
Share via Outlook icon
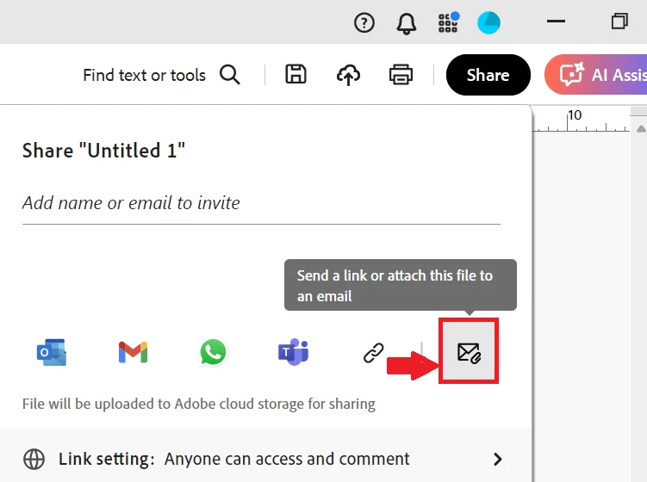click(52, 353)
